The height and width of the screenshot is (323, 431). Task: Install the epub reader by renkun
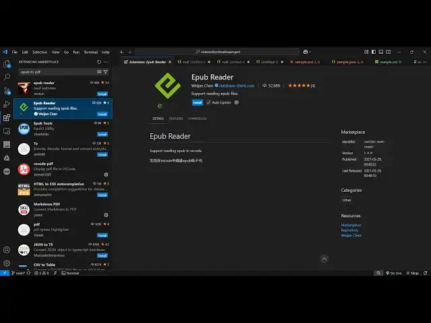coord(102,94)
